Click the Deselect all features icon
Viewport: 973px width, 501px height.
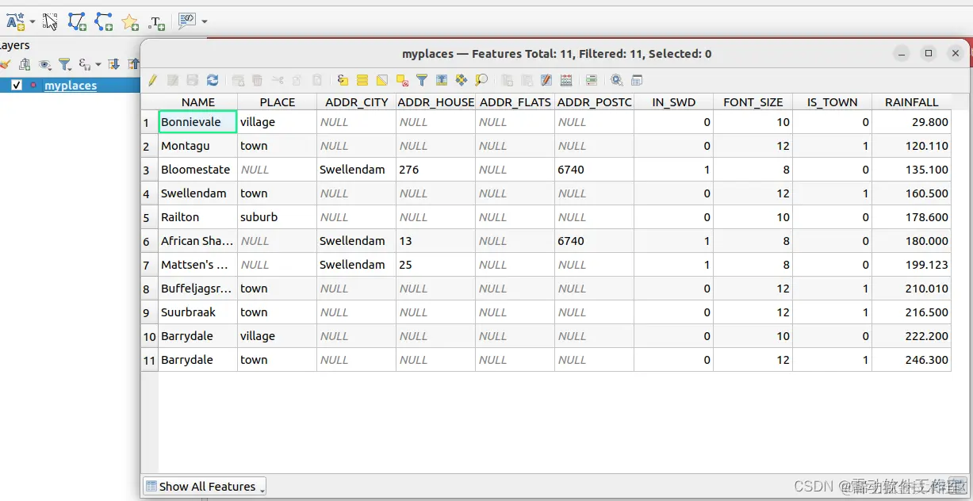point(402,80)
